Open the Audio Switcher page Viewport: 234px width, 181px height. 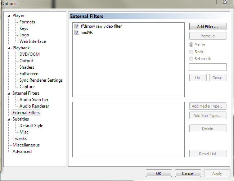(34, 100)
